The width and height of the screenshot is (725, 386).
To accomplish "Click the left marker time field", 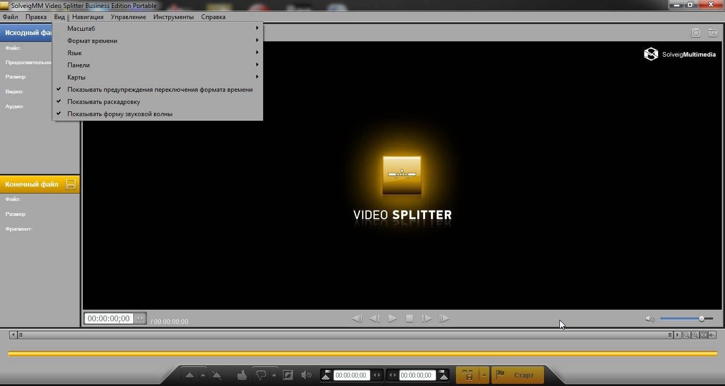I will click(351, 375).
